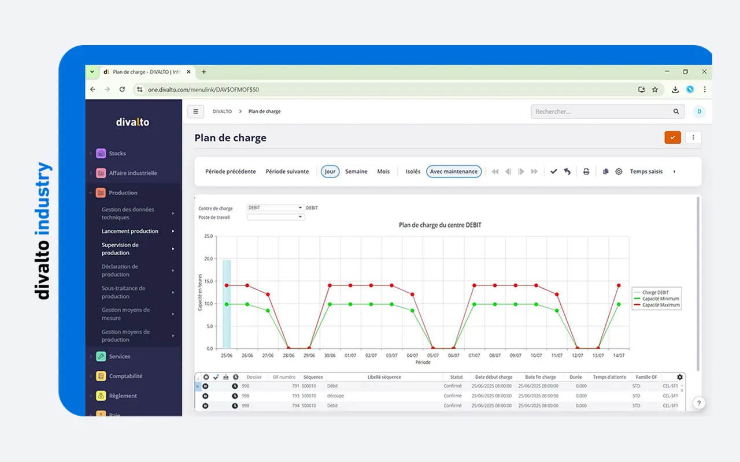Open Affaire industrielle sidebar menu
Image resolution: width=740 pixels, height=462 pixels.
(x=134, y=173)
